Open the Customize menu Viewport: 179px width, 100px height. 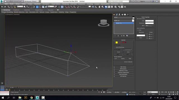pyautogui.click(x=82, y=4)
